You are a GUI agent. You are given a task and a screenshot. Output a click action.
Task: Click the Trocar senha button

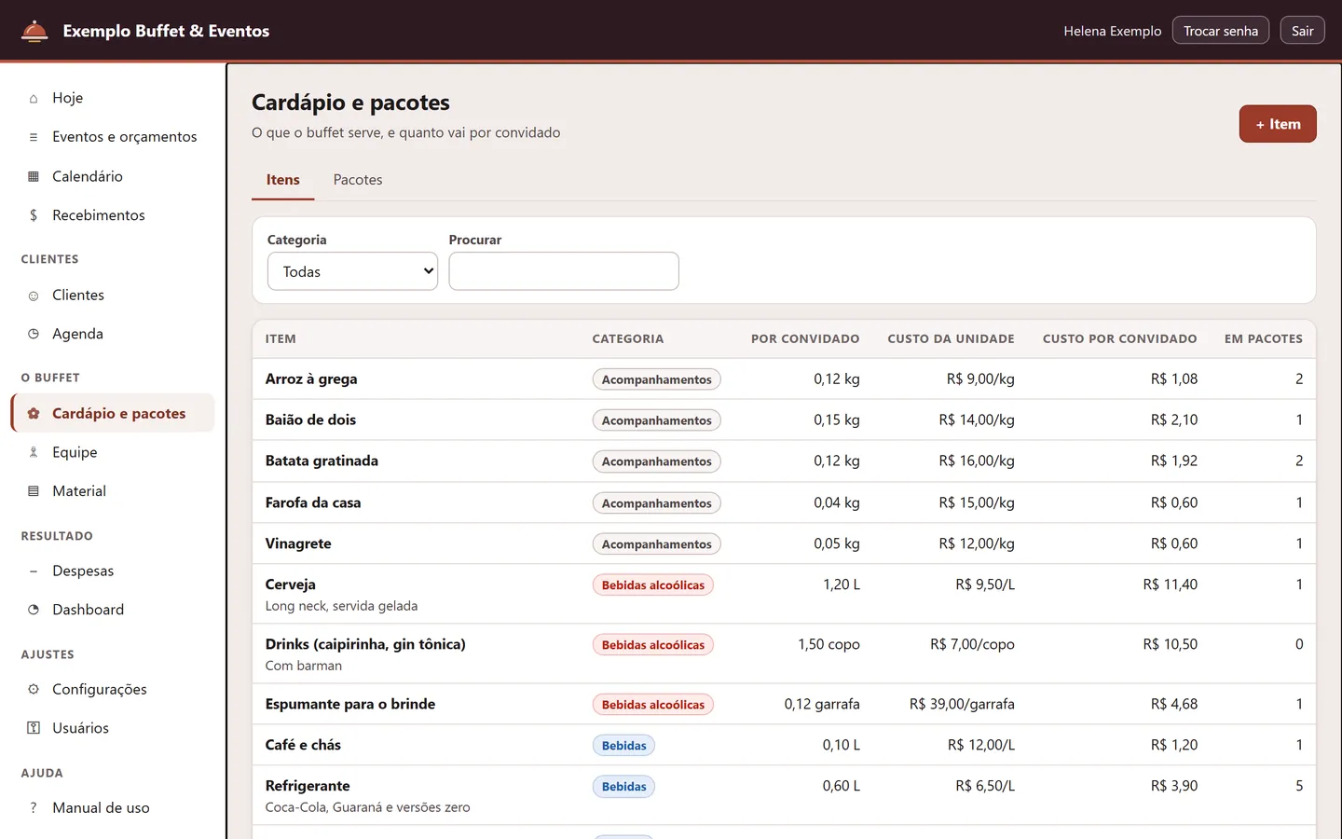(x=1221, y=31)
